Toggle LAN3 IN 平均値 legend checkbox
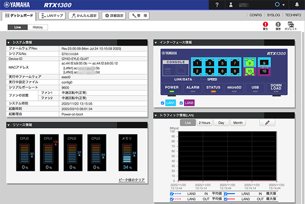 [x=172, y=194]
